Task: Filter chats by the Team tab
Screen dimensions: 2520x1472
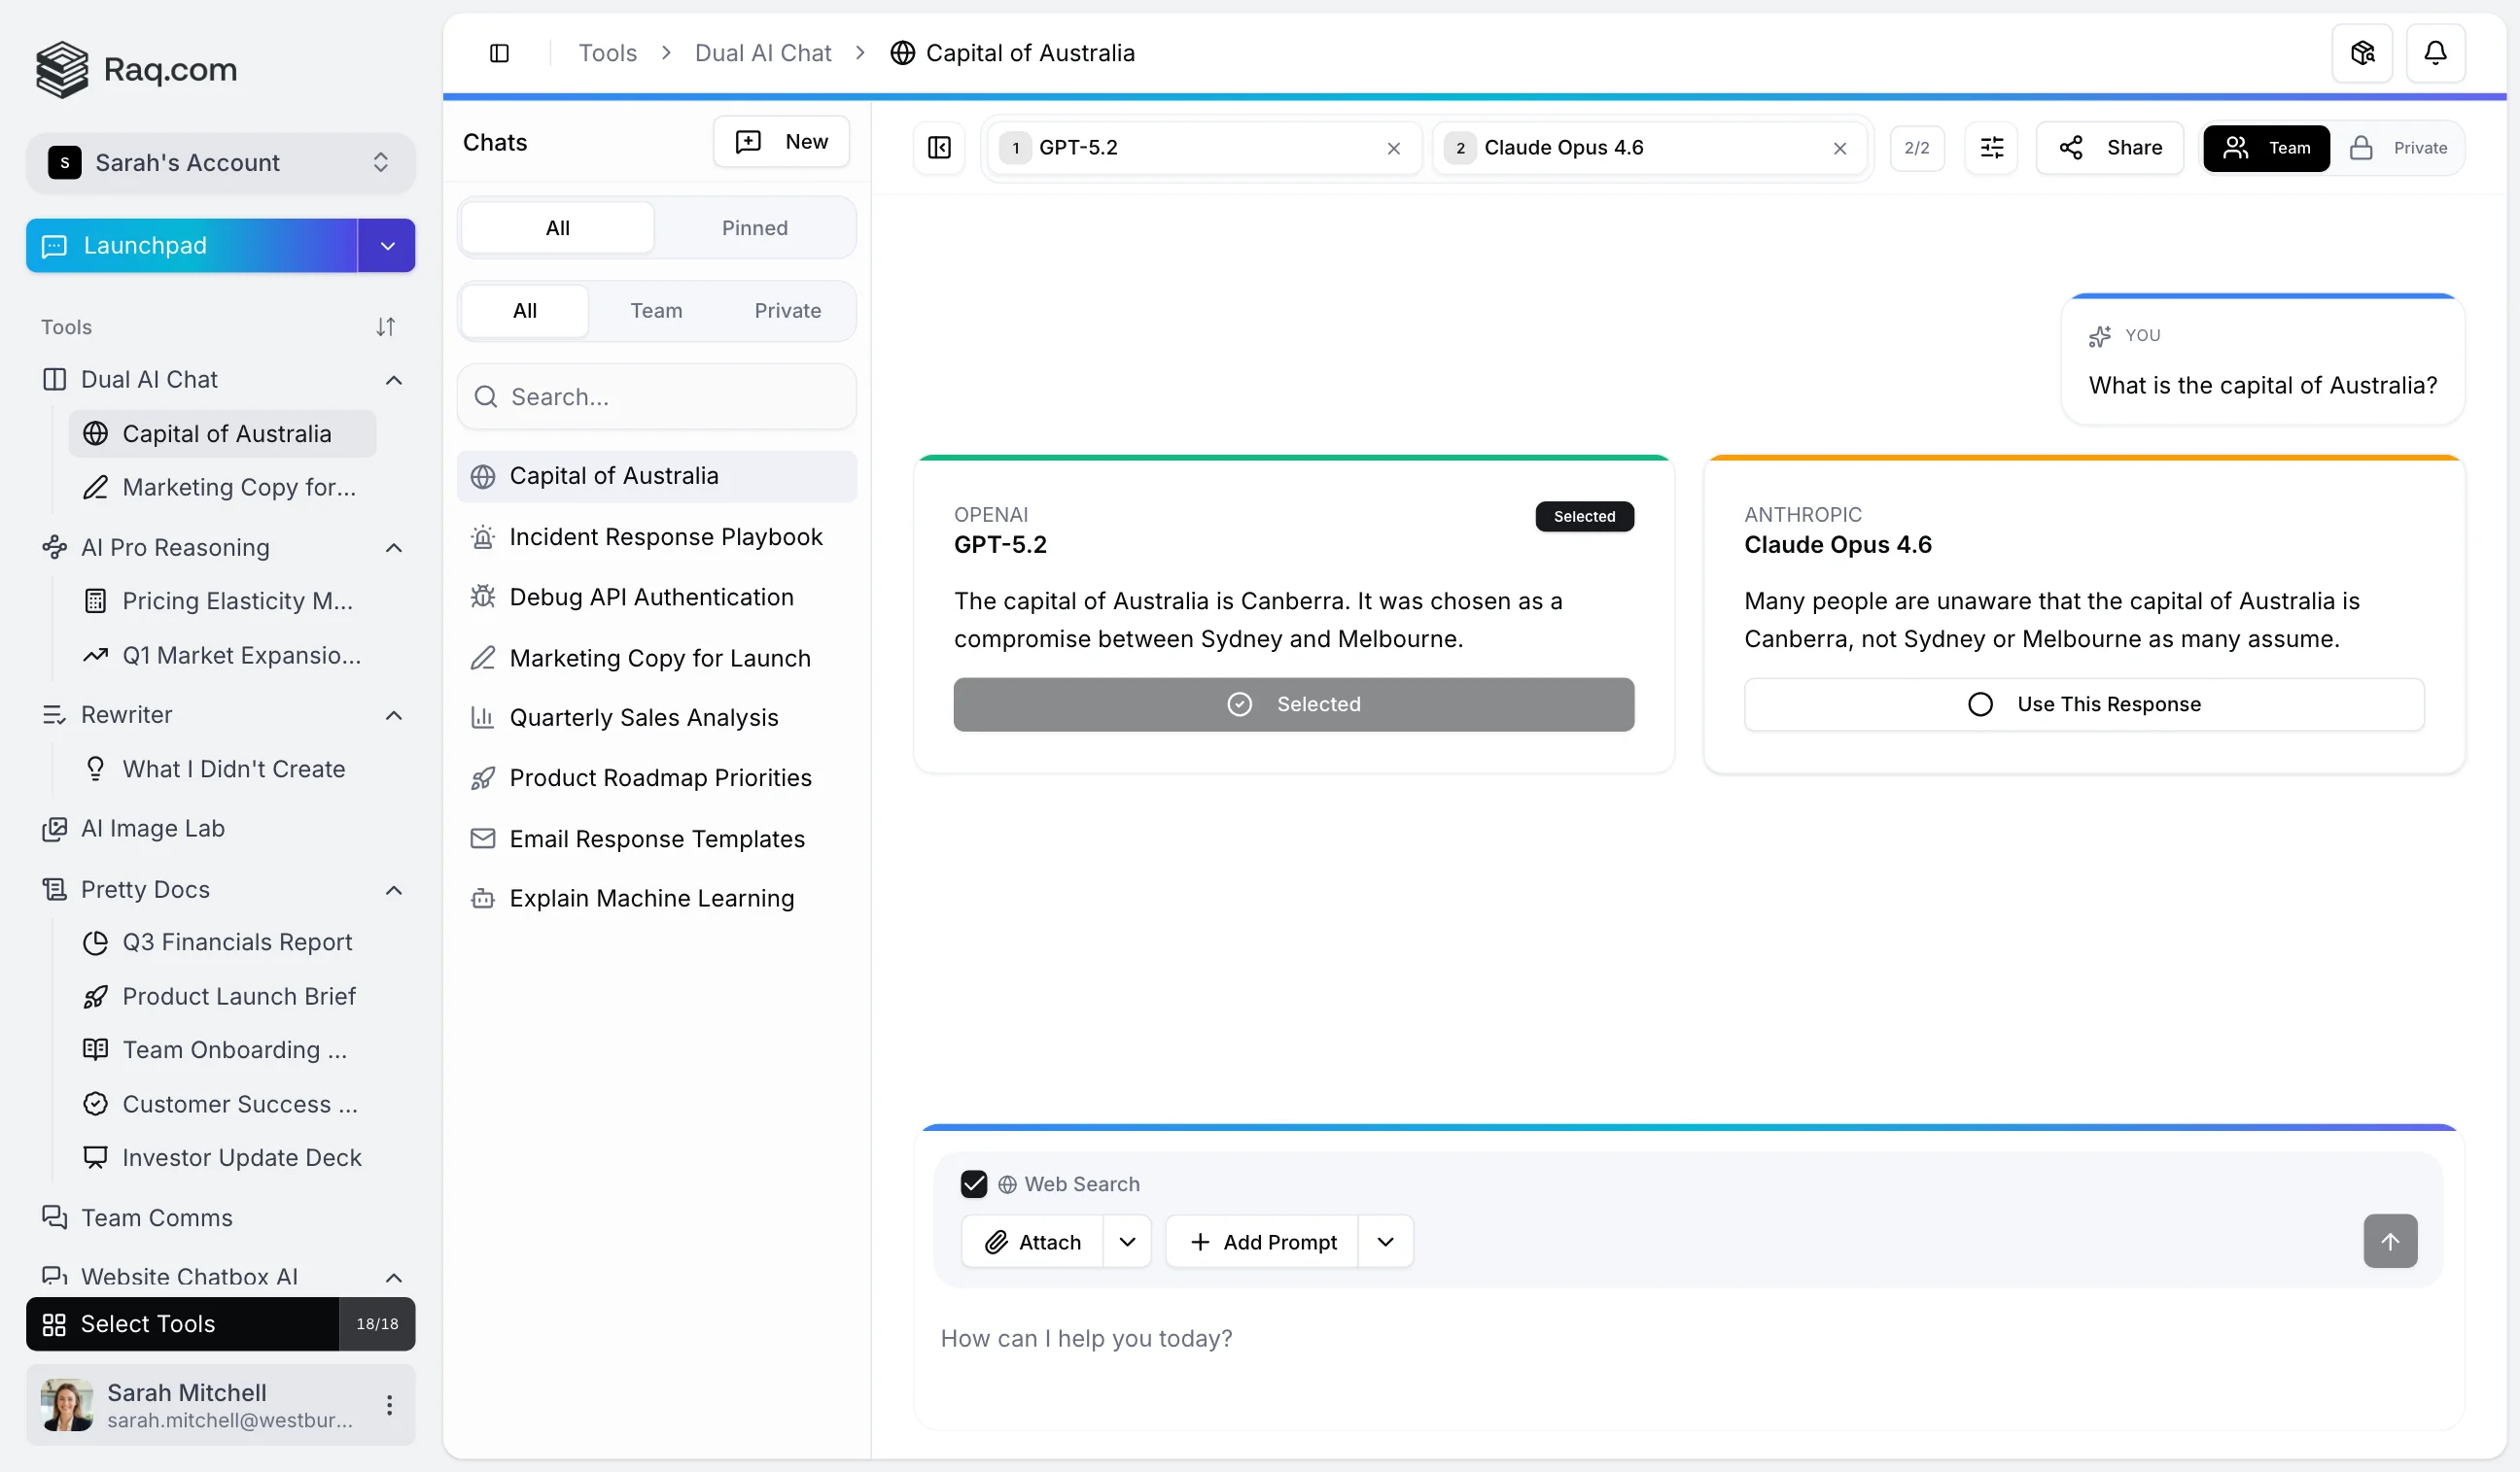Action: 656,311
